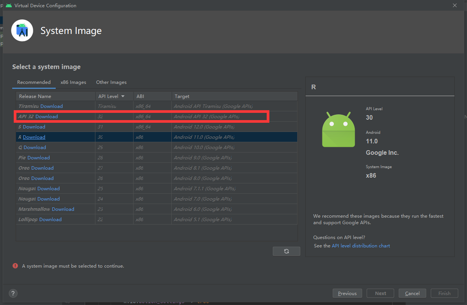
Task: Click the red error warning icon
Action: [15, 266]
